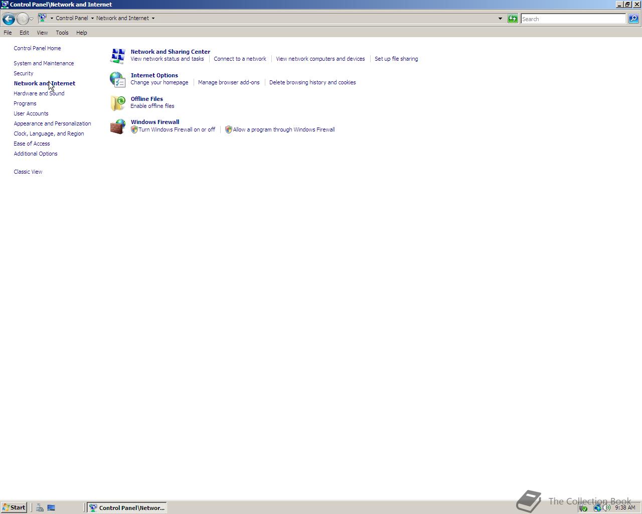Click Turn Windows Firewall on or off
Viewport: 642px width, 514px height.
click(x=177, y=130)
